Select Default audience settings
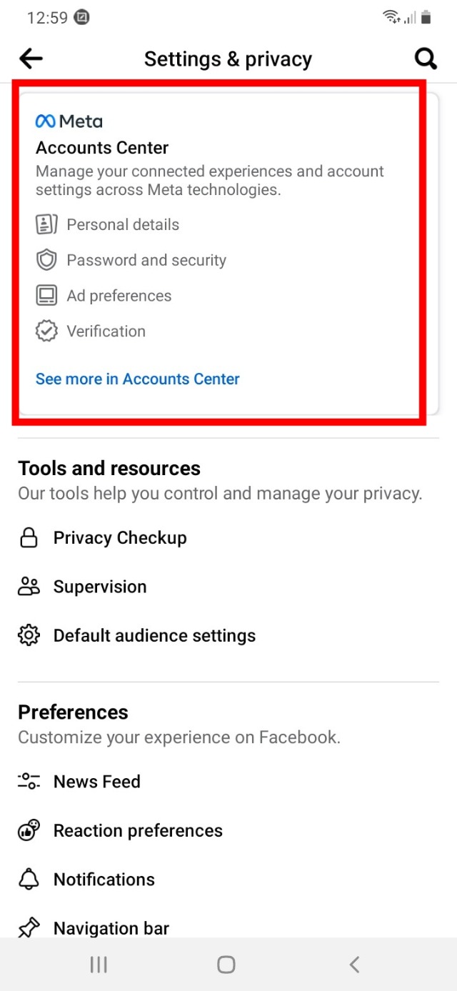 pyautogui.click(x=154, y=635)
